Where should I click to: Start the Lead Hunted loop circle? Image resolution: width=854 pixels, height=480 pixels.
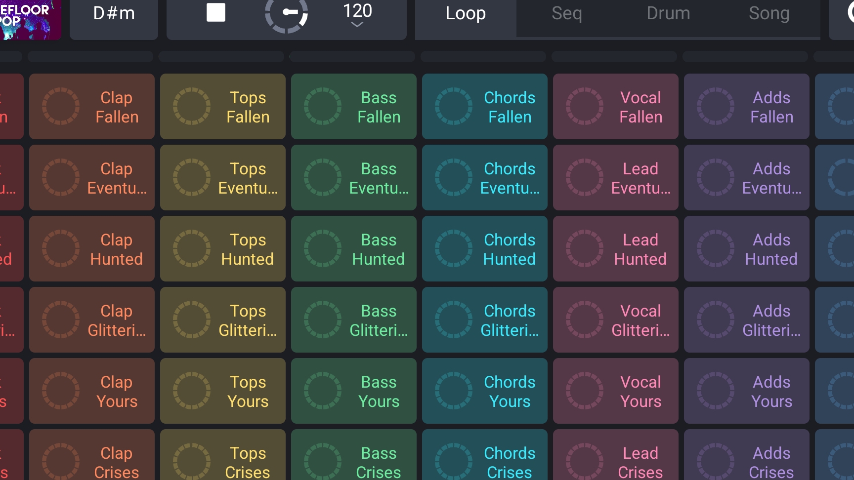tap(585, 248)
